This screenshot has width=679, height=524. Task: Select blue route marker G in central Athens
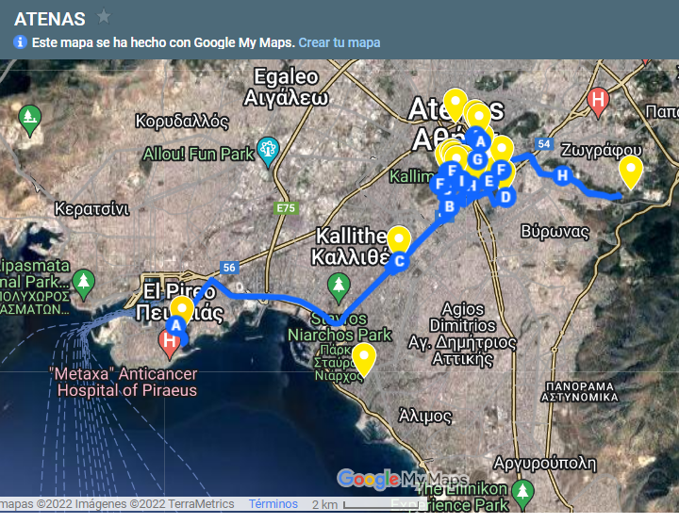pos(477,159)
